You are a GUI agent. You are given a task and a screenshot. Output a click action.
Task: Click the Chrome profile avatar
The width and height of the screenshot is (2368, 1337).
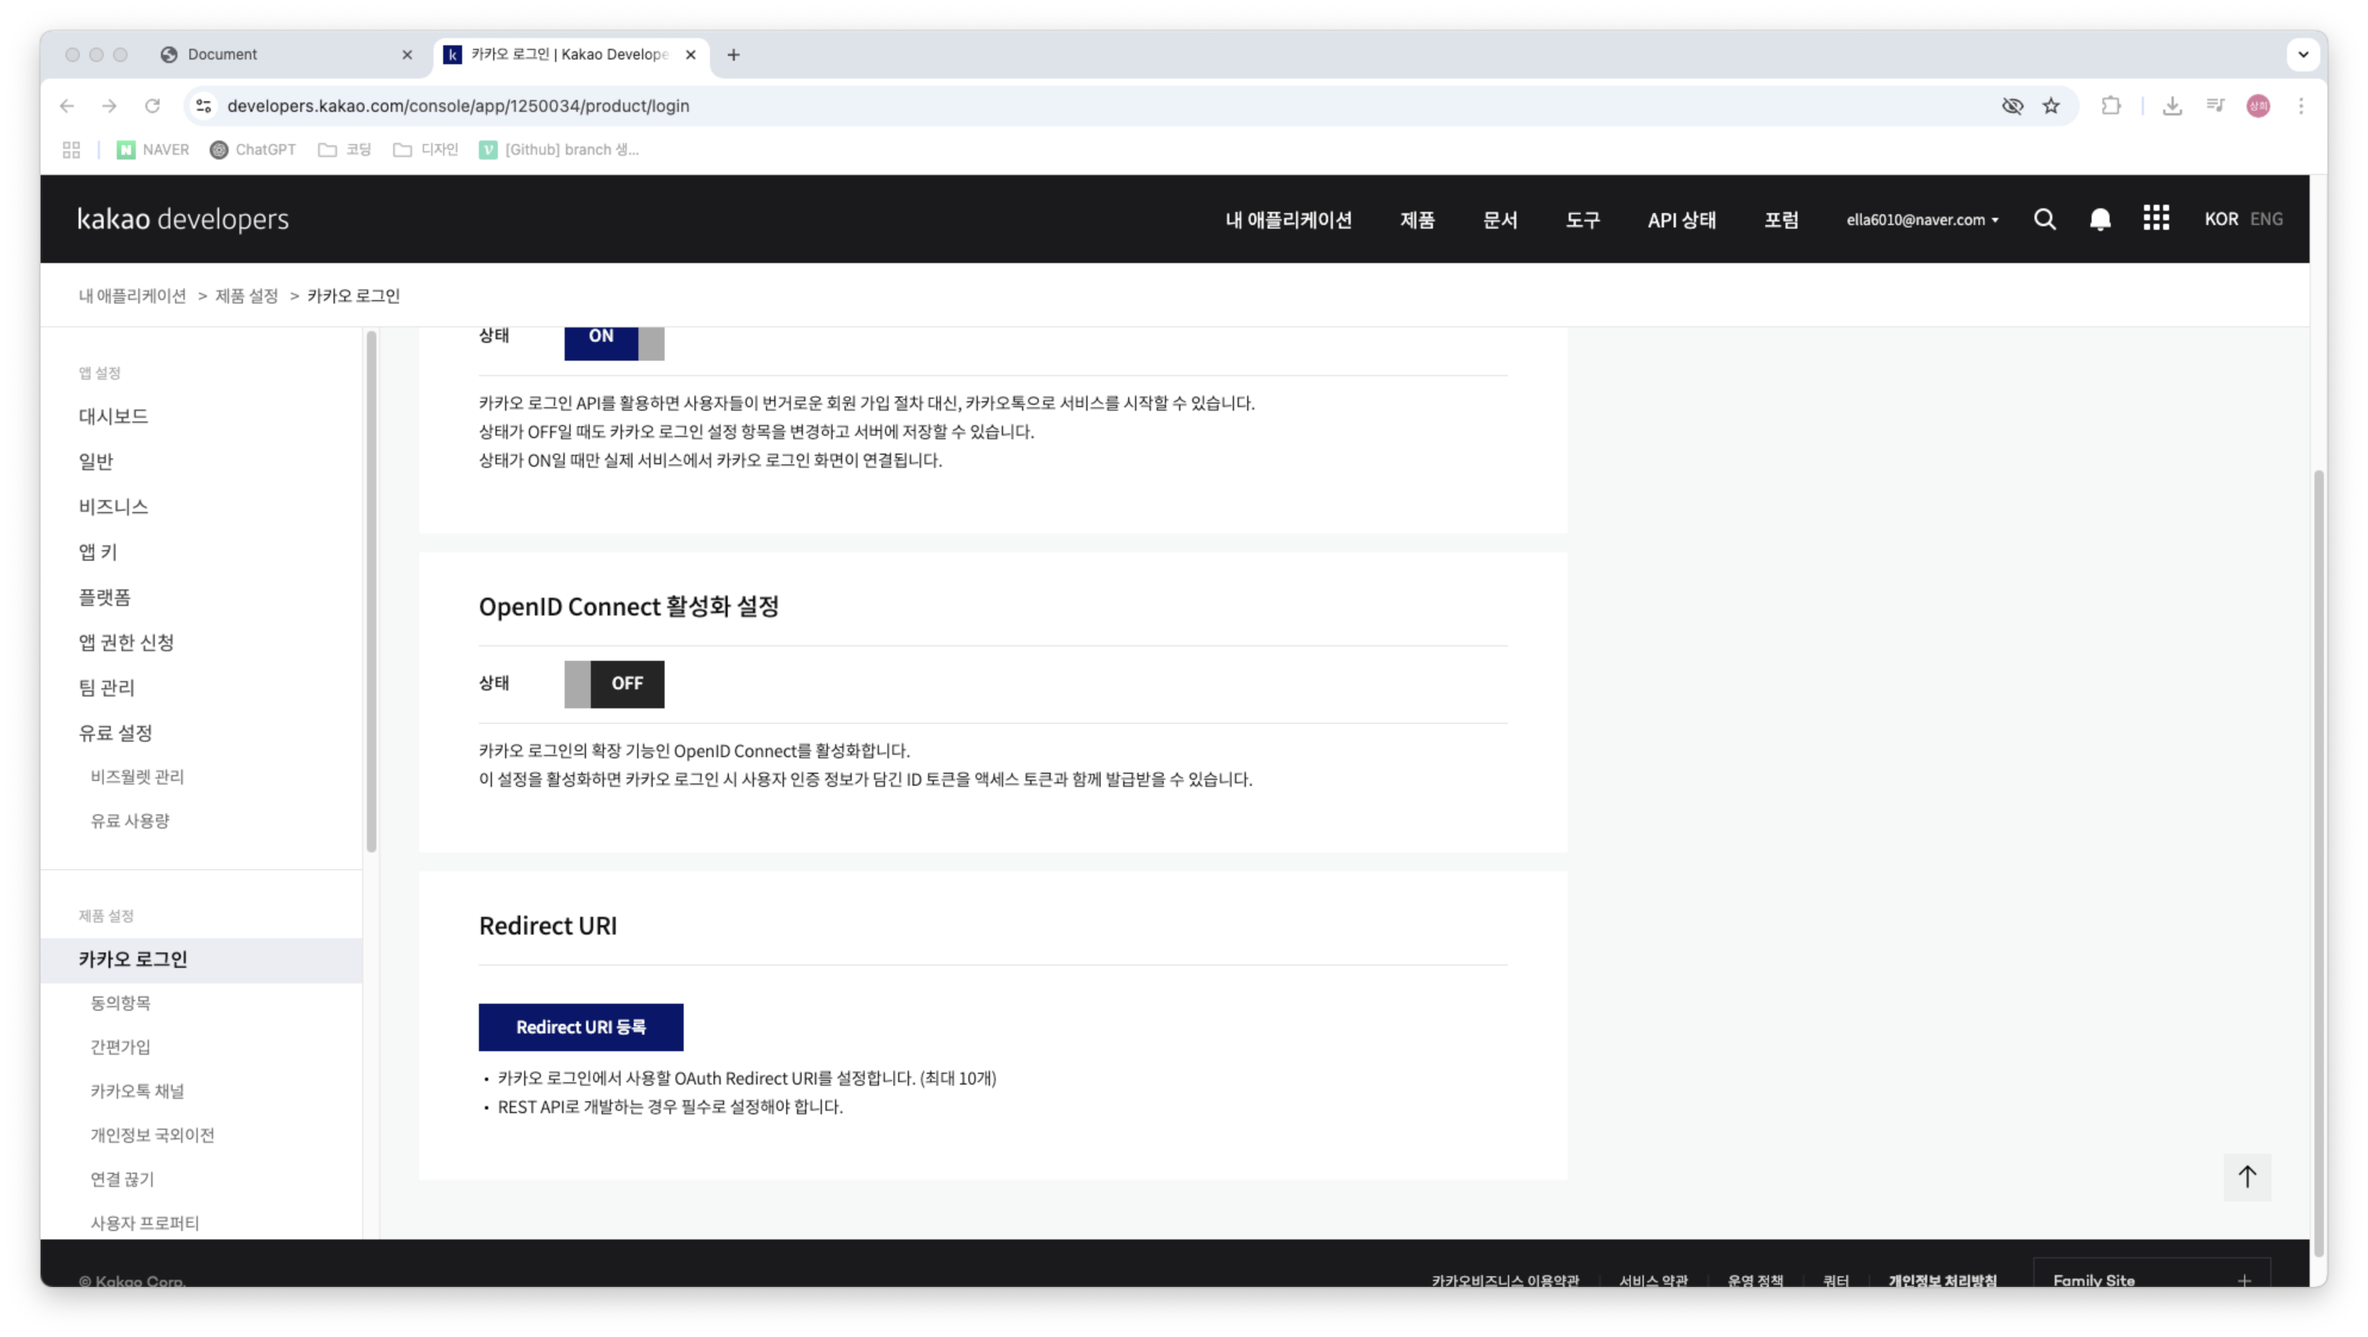2258,106
